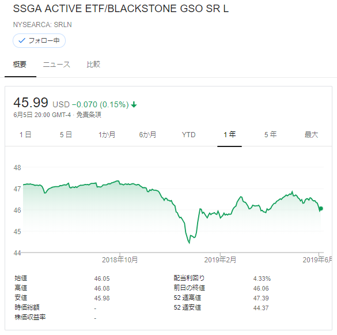This screenshot has width=337, height=335.
Task: Click the 時価総額 label
Action: click(27, 307)
